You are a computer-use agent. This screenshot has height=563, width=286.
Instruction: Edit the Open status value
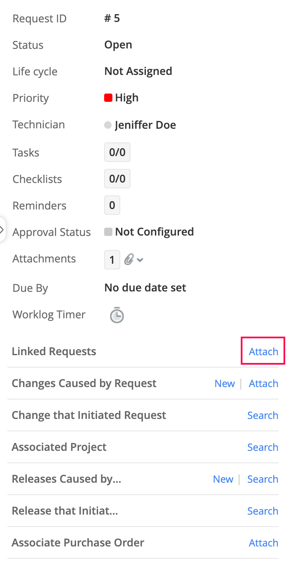[118, 45]
